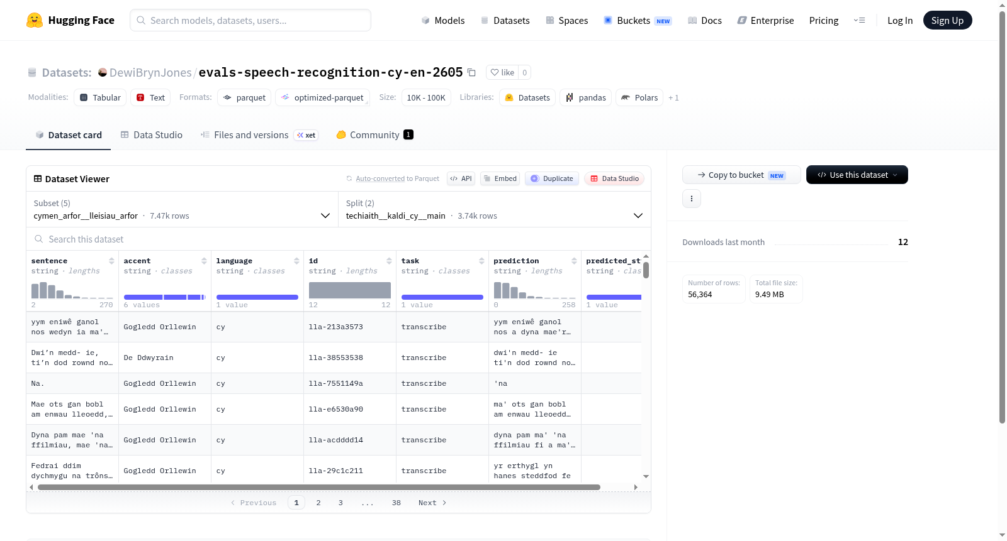Image resolution: width=1007 pixels, height=541 pixels.
Task: Copy dataset name with the copy icon
Action: (x=471, y=72)
